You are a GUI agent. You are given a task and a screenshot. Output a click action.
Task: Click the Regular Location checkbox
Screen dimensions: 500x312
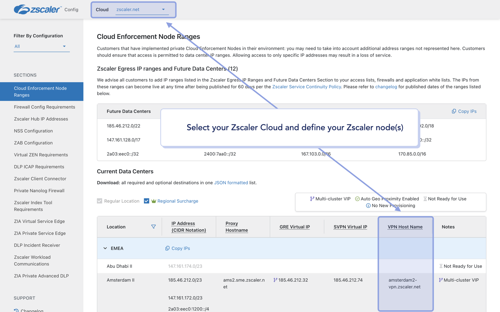click(99, 201)
